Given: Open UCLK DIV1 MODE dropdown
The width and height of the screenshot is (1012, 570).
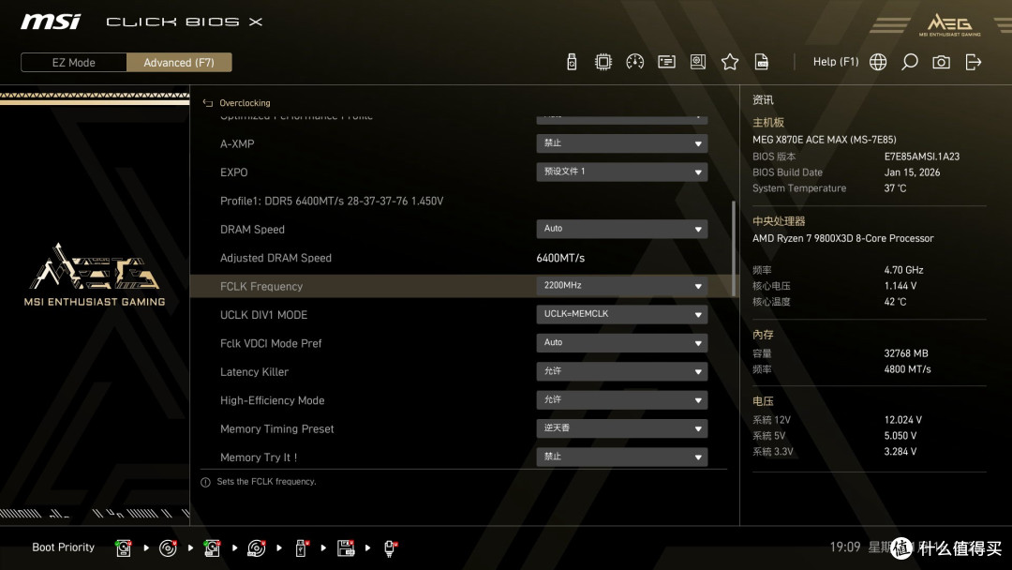Looking at the screenshot, I should coord(621,314).
